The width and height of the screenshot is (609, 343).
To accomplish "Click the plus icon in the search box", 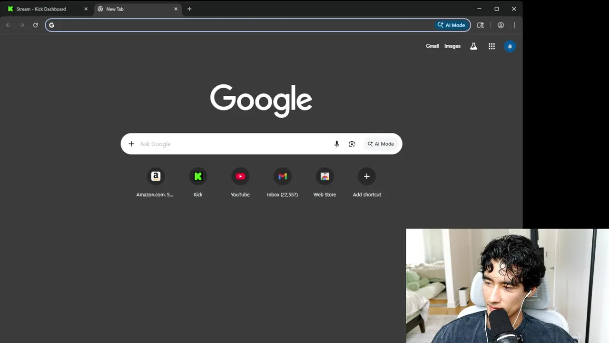I will tap(131, 144).
